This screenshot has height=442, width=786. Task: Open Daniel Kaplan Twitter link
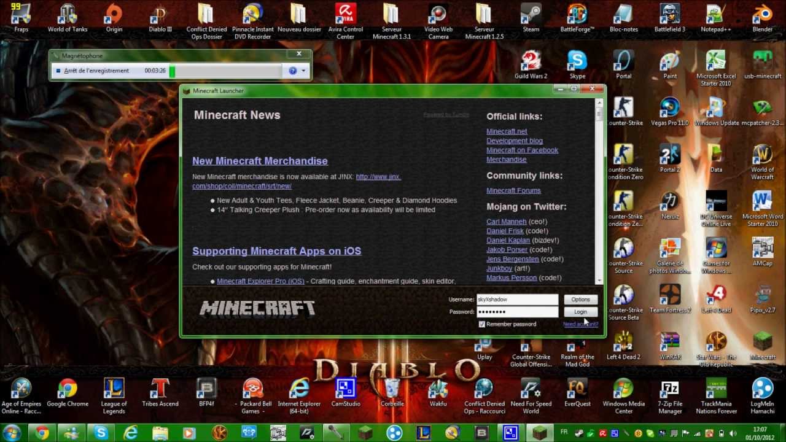click(508, 241)
